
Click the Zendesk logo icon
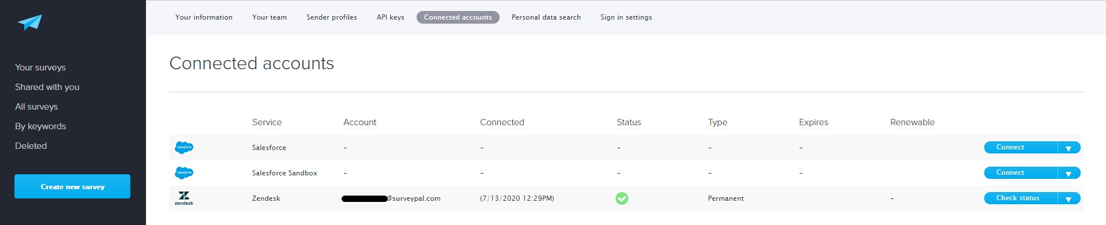[x=184, y=198]
